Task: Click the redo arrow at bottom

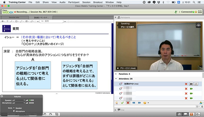Action: 51,114
